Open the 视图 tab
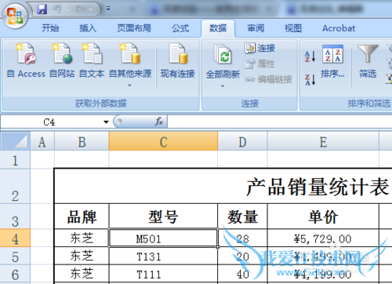Viewport: 392px width, 284px height. tap(293, 28)
